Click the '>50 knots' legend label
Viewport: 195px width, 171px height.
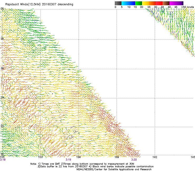(x=187, y=7)
